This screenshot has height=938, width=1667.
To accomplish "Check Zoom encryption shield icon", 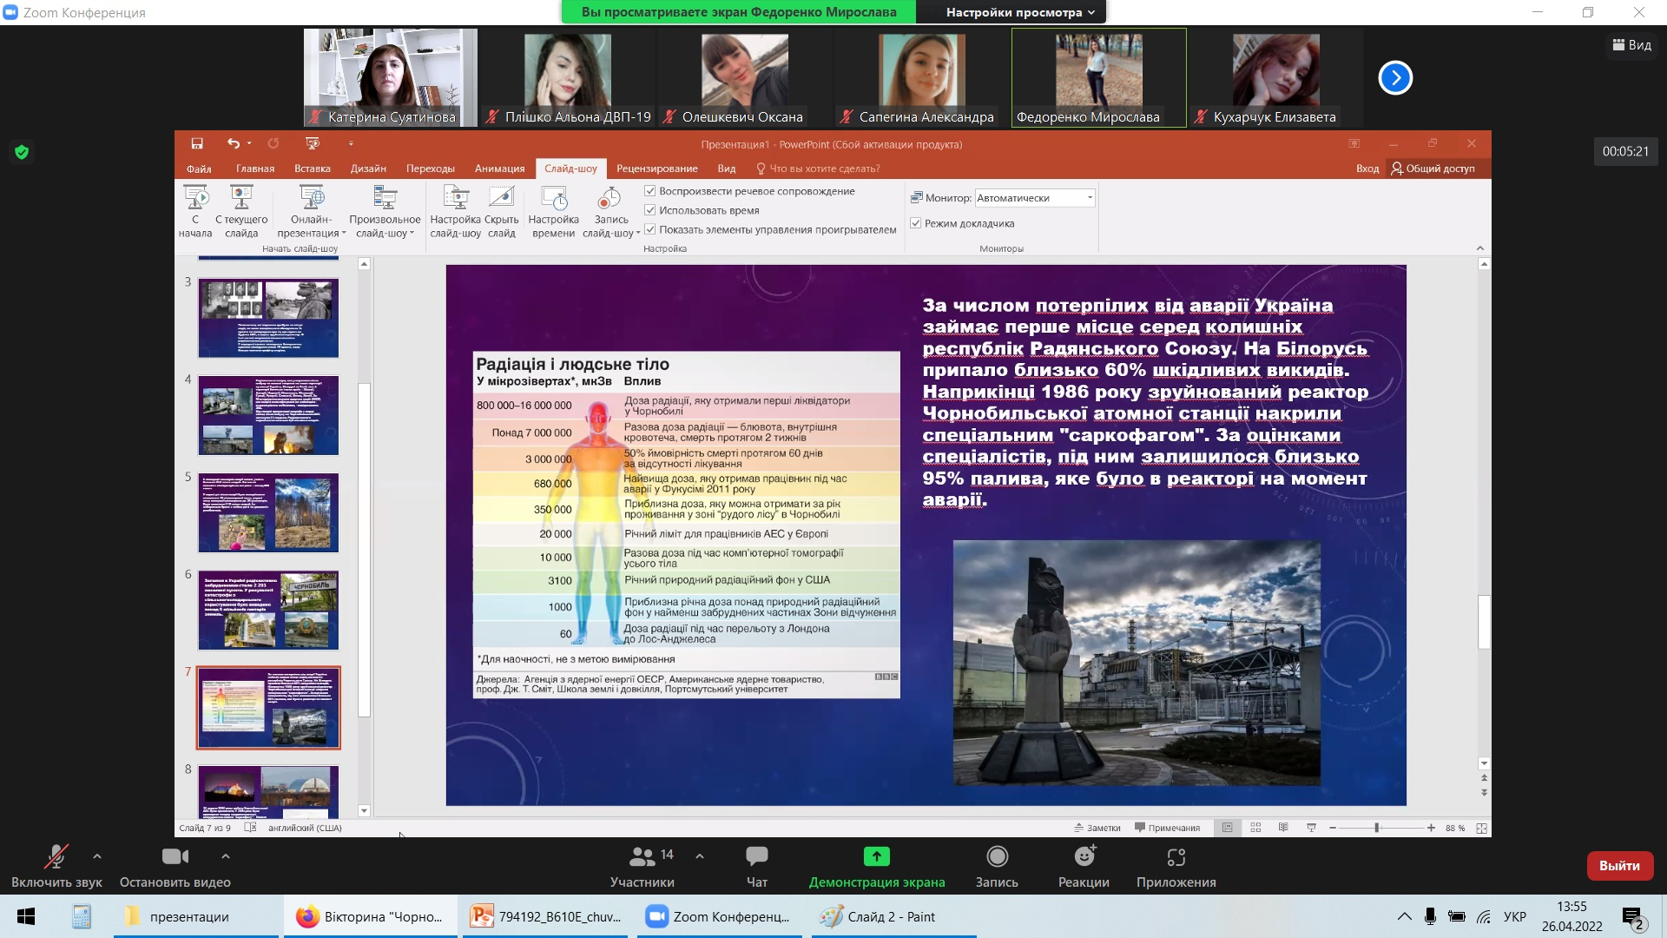I will pos(22,152).
